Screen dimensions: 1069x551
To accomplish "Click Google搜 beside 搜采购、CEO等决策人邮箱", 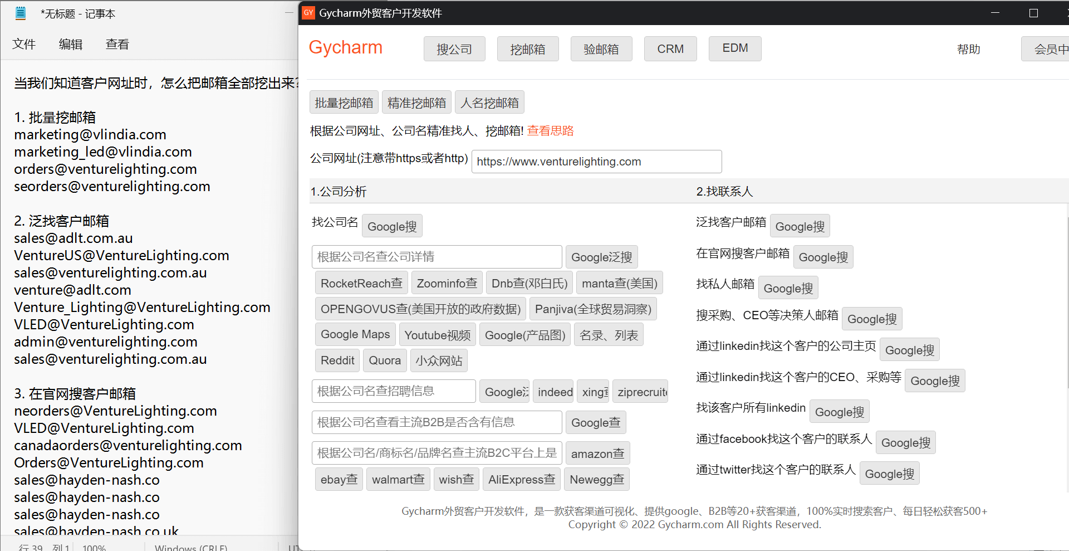I will pos(872,319).
